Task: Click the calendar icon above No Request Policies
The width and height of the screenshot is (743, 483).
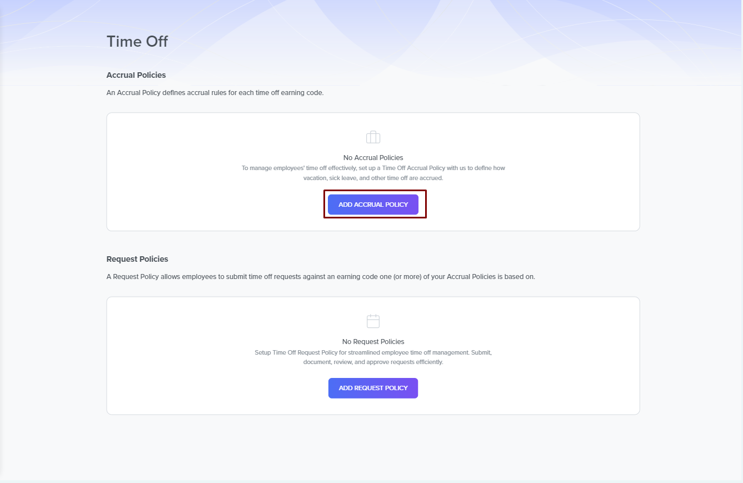Action: (x=373, y=321)
